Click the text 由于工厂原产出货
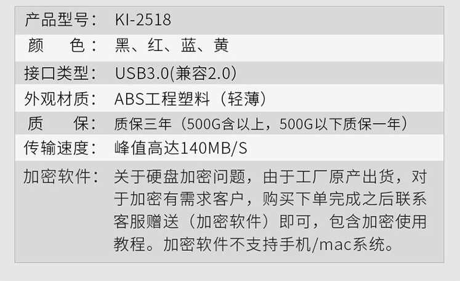The image size is (460, 281). [328, 176]
